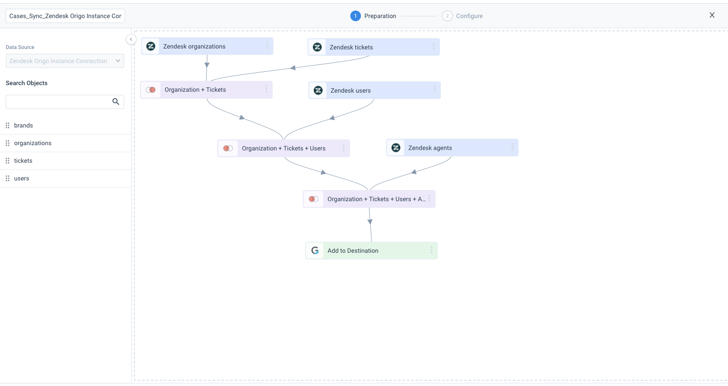Select the Zendesk organizations node label
The height and width of the screenshot is (386, 728).
194,46
